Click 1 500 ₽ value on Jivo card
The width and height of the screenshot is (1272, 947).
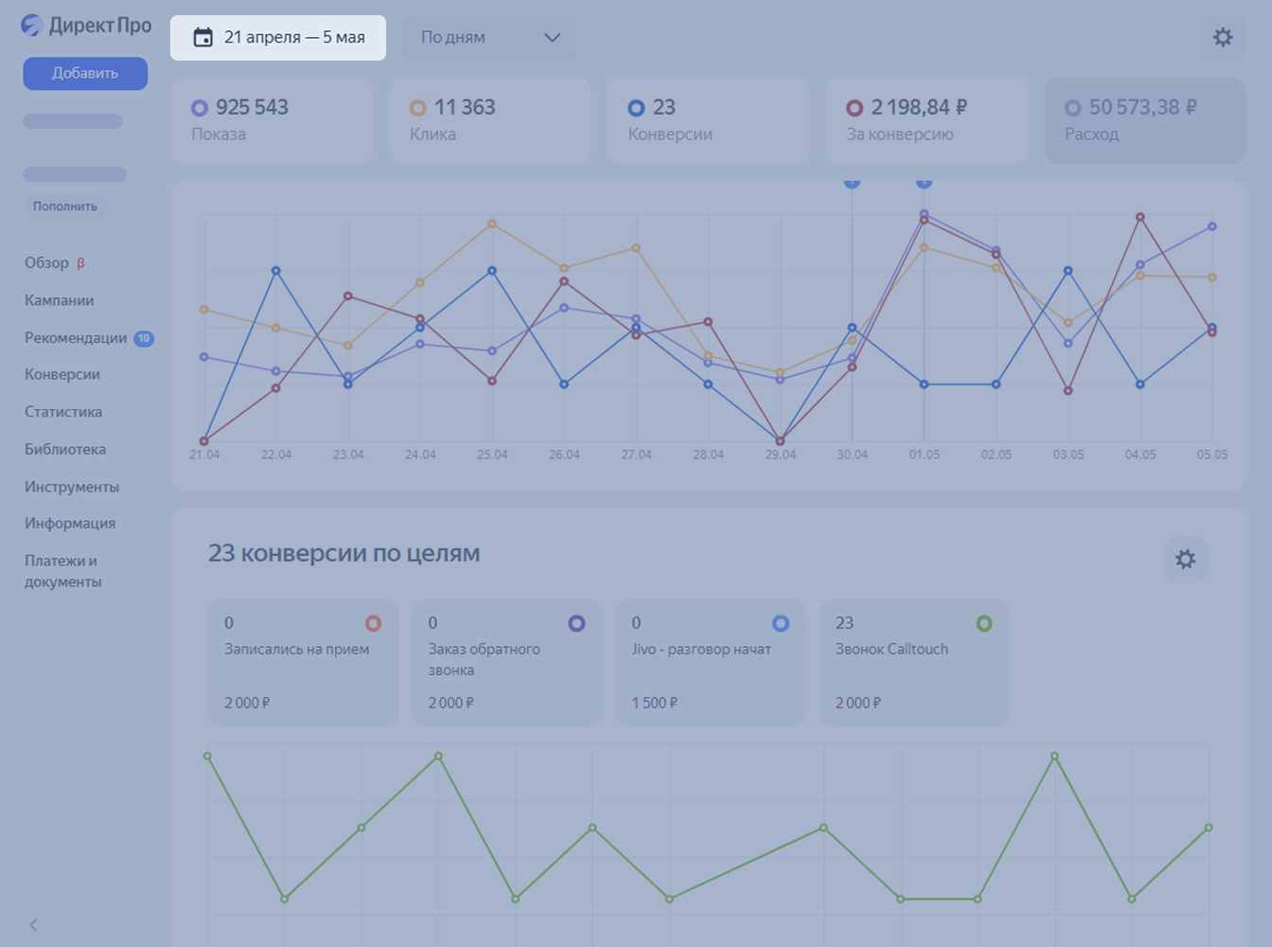pyautogui.click(x=655, y=703)
